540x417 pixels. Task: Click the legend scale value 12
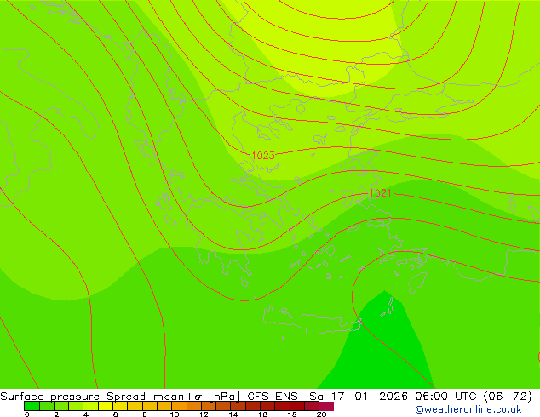pos(204,414)
